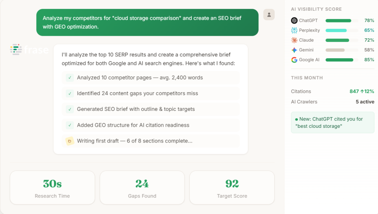The height and width of the screenshot is (214, 378).
Task: Click the ChatGPT logo icon
Action: 294,21
